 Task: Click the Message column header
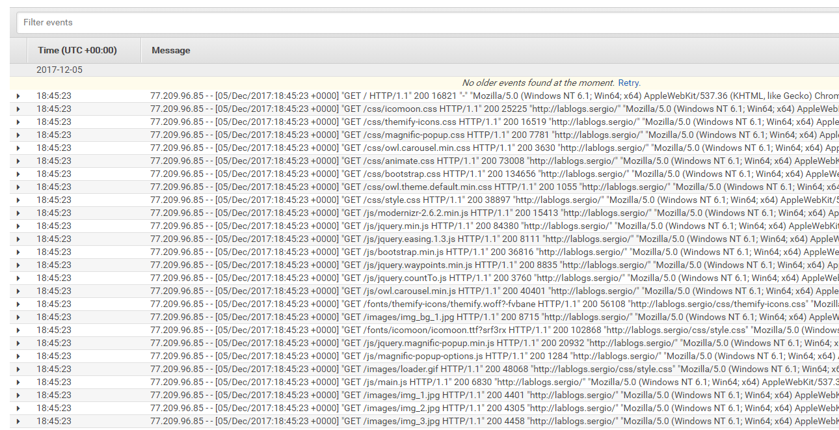pos(171,50)
